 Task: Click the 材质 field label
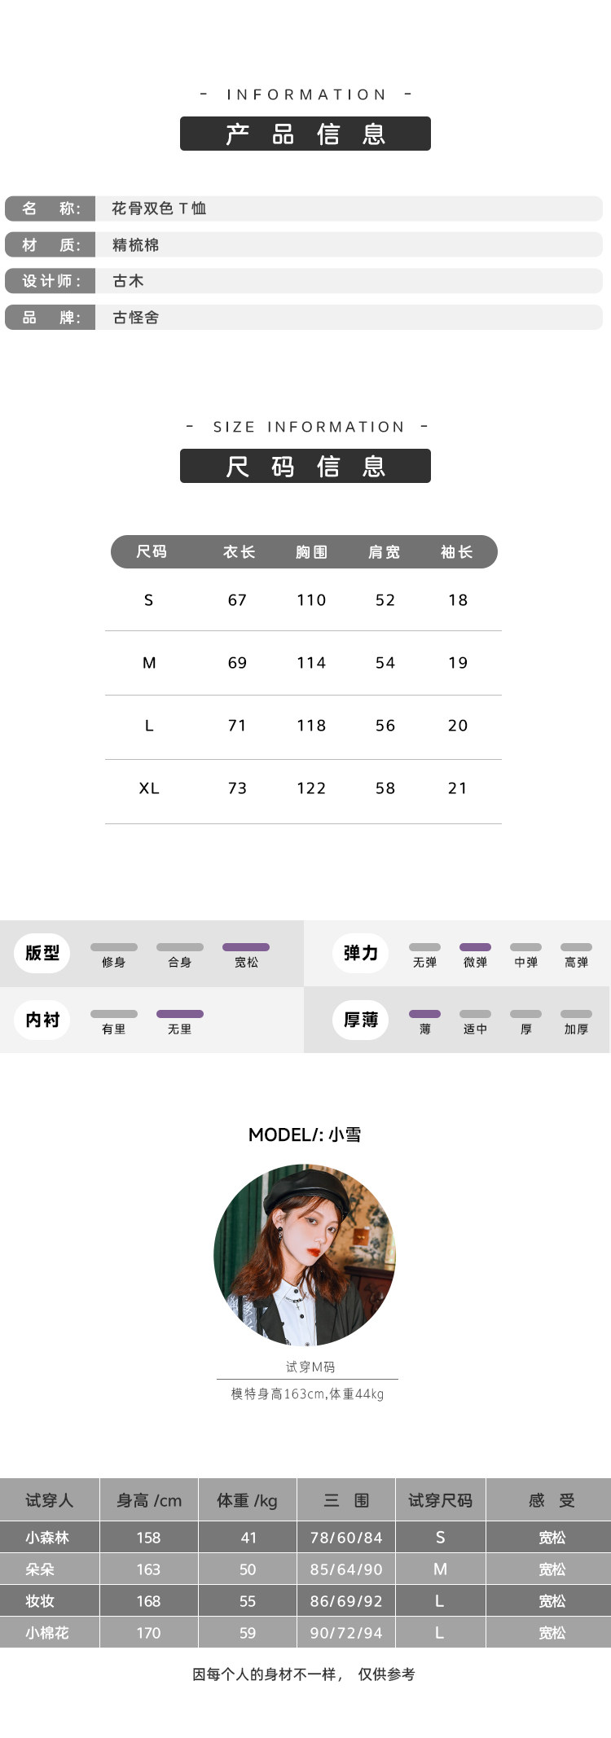point(51,245)
